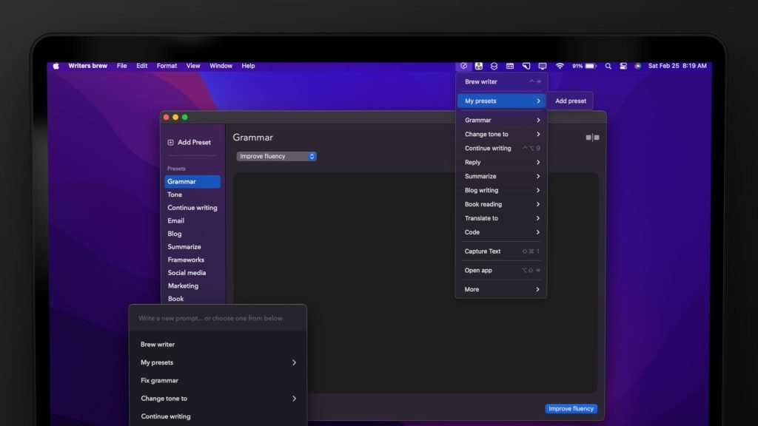Toggle the split view layout icon
The height and width of the screenshot is (426, 758).
coord(592,138)
